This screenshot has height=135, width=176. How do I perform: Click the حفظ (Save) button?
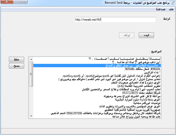tap(17, 59)
